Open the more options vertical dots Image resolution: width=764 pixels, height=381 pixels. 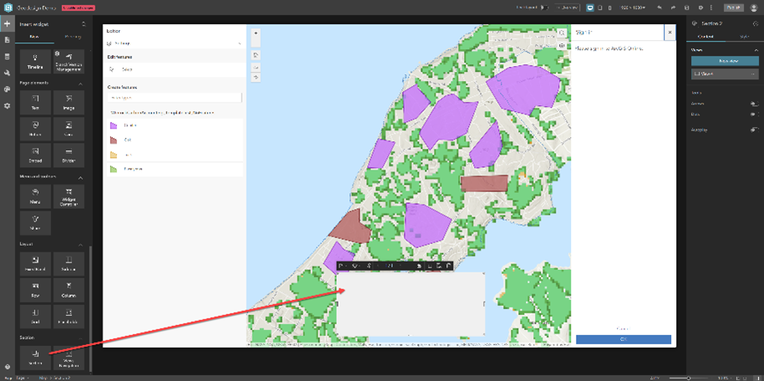pyautogui.click(x=711, y=8)
